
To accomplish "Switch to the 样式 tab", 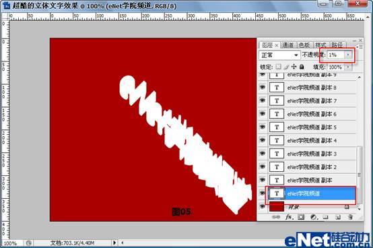I will pyautogui.click(x=320, y=45).
